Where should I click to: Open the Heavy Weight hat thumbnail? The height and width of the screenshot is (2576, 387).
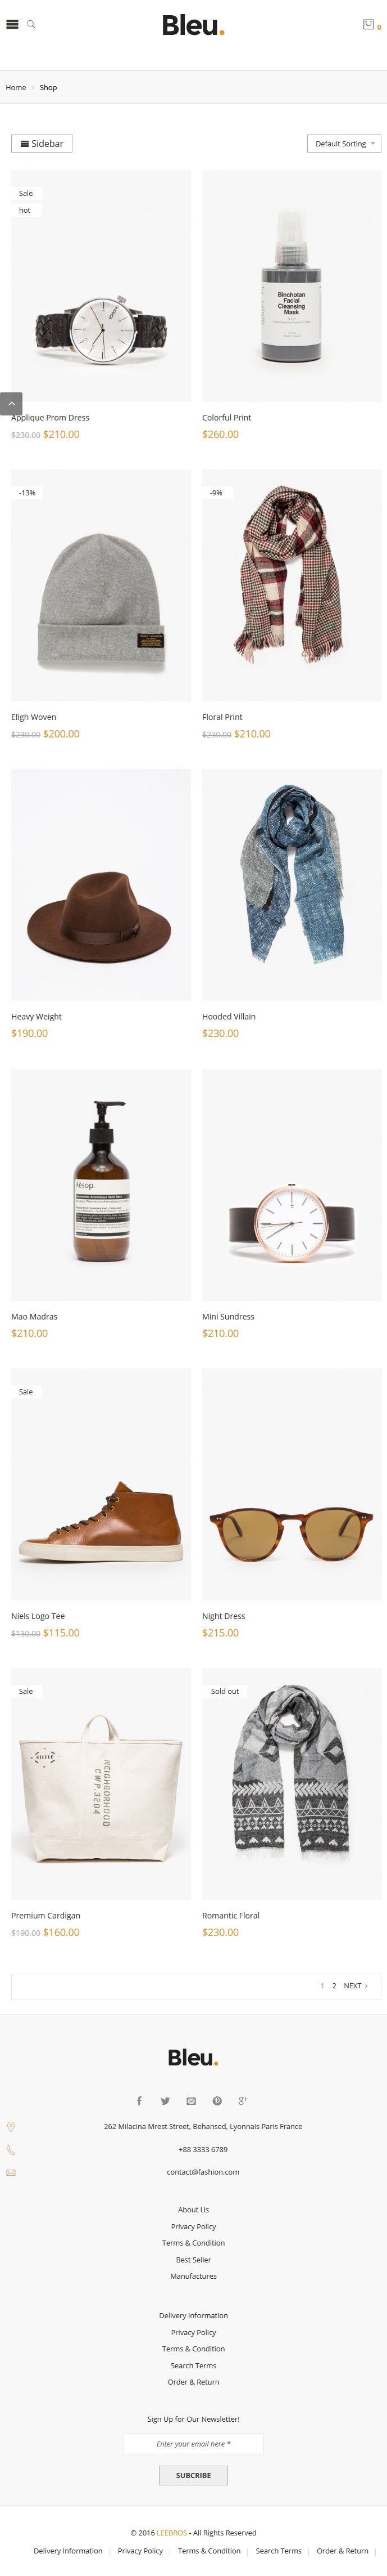pyautogui.click(x=101, y=884)
